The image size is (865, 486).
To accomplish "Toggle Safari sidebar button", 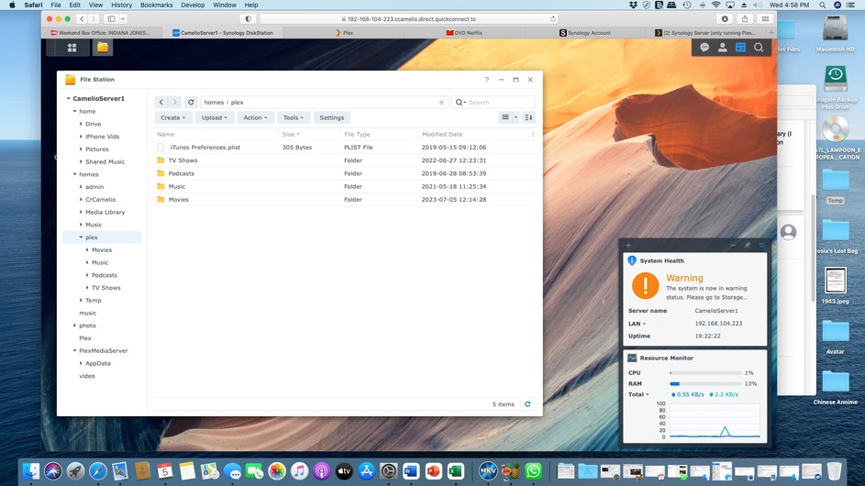I will coord(111,18).
